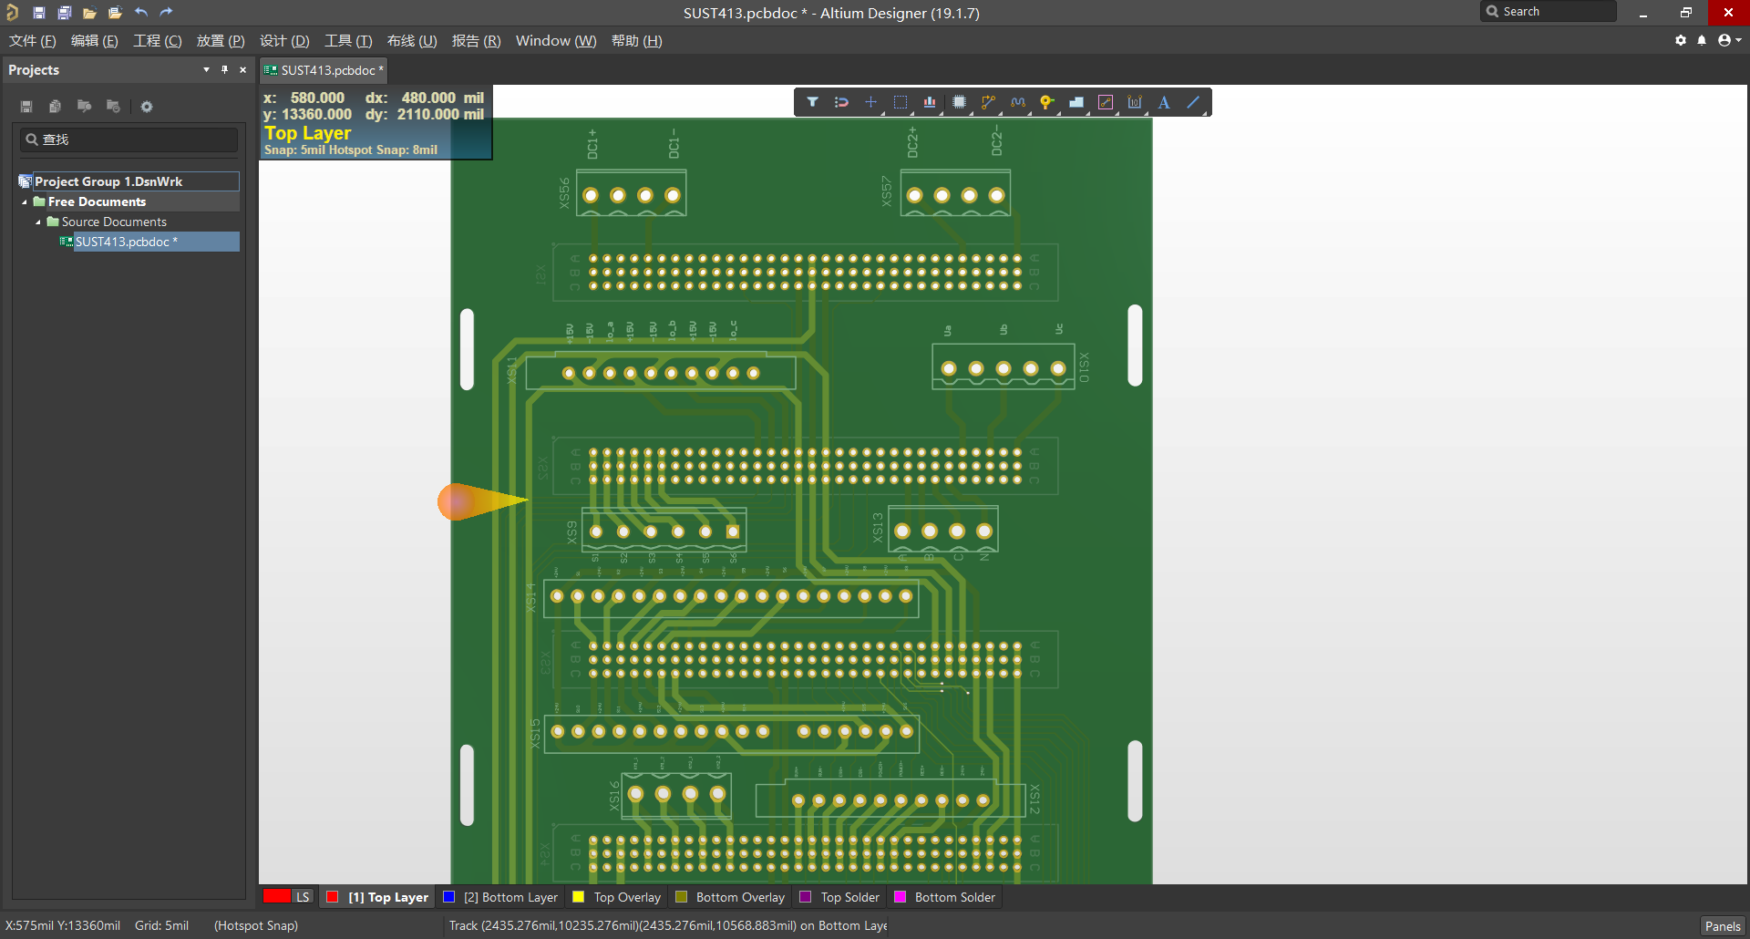Open the 设计 (D) menu
This screenshot has width=1750, height=939.
[x=284, y=41]
